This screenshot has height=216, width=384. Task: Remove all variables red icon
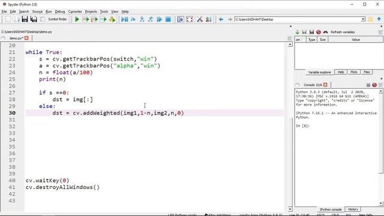coord(319,32)
